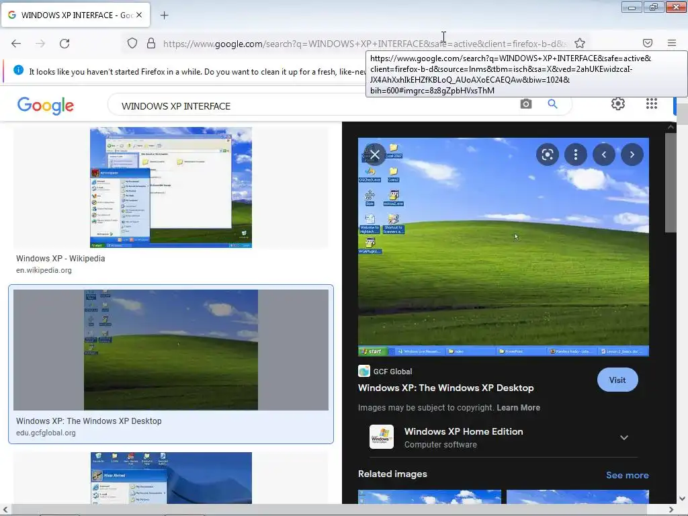Reload the page with the refresh icon
Screen dimensions: 688x516
[64, 44]
